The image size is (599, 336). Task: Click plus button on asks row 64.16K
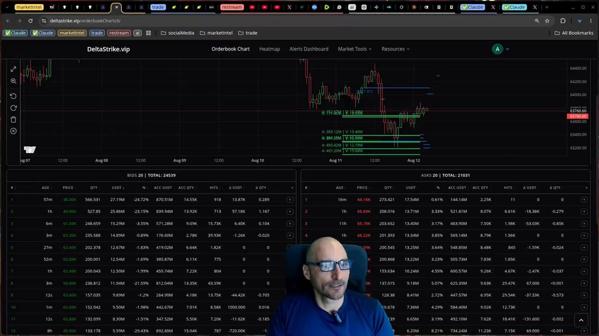584,200
